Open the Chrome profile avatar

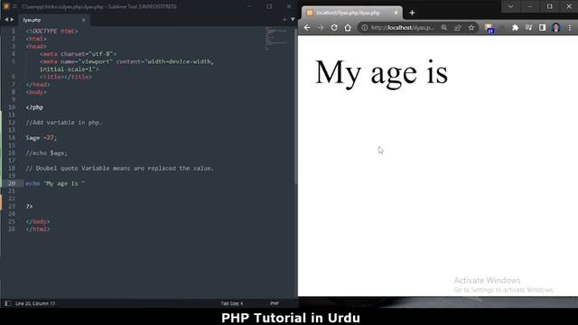click(556, 28)
